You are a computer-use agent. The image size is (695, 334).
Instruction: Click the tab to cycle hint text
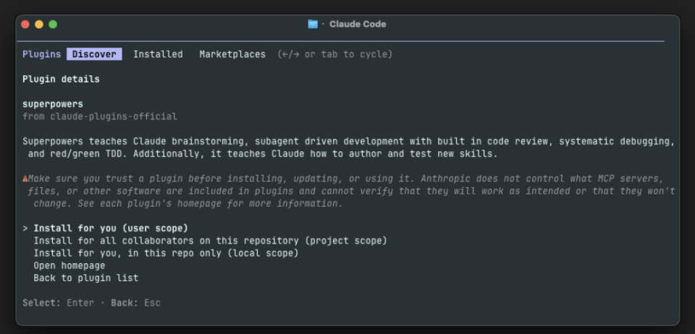334,54
